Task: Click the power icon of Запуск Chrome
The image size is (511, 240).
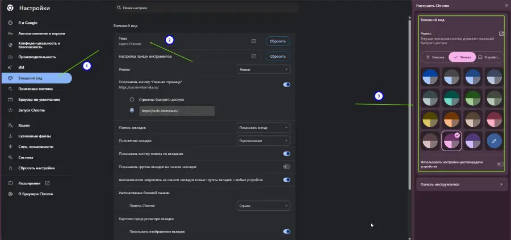Action: (x=10, y=110)
